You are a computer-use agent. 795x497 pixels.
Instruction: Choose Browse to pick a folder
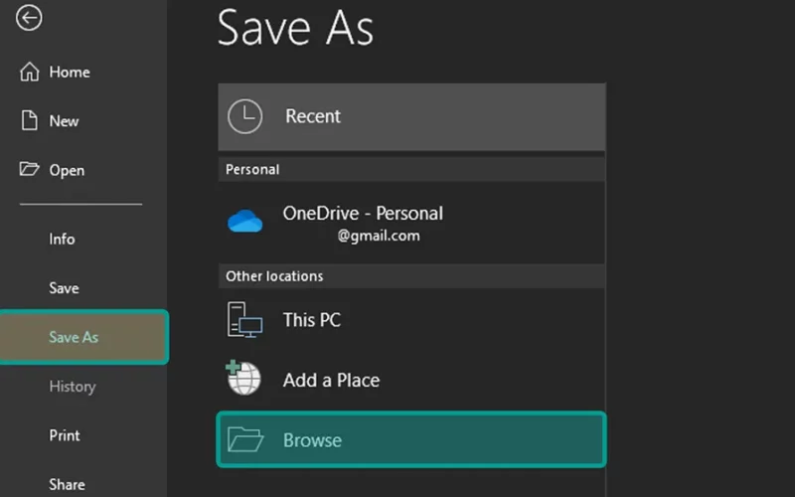point(411,439)
